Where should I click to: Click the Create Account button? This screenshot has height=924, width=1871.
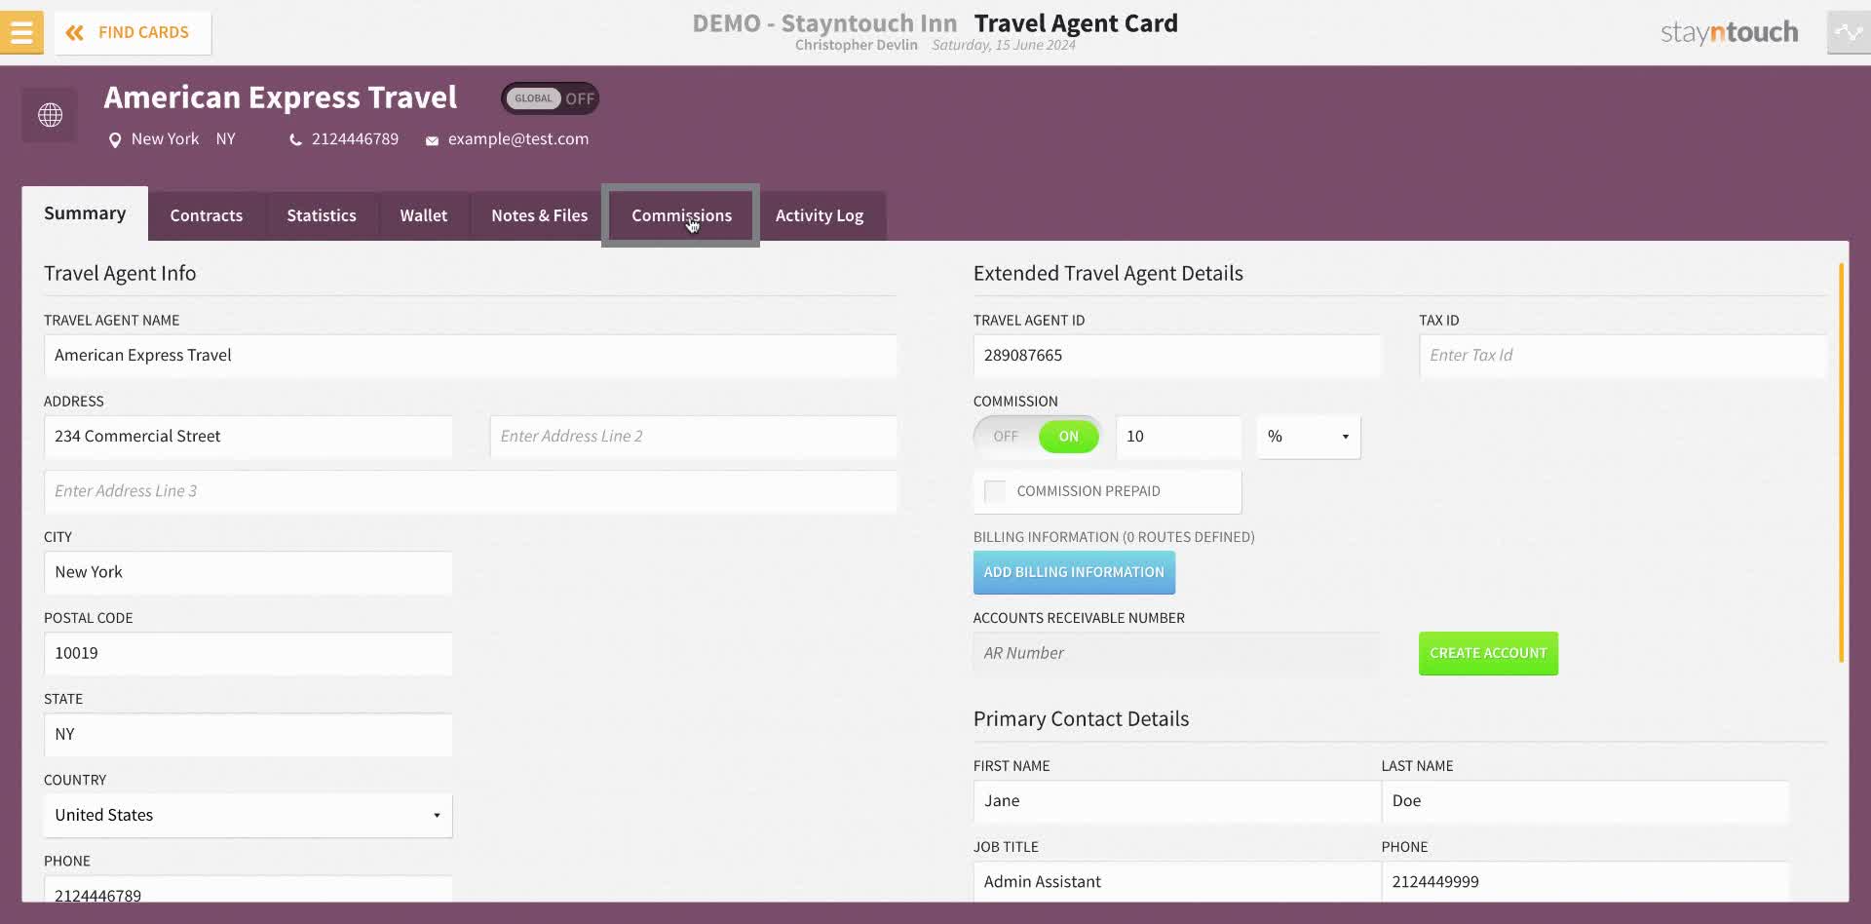click(x=1488, y=654)
